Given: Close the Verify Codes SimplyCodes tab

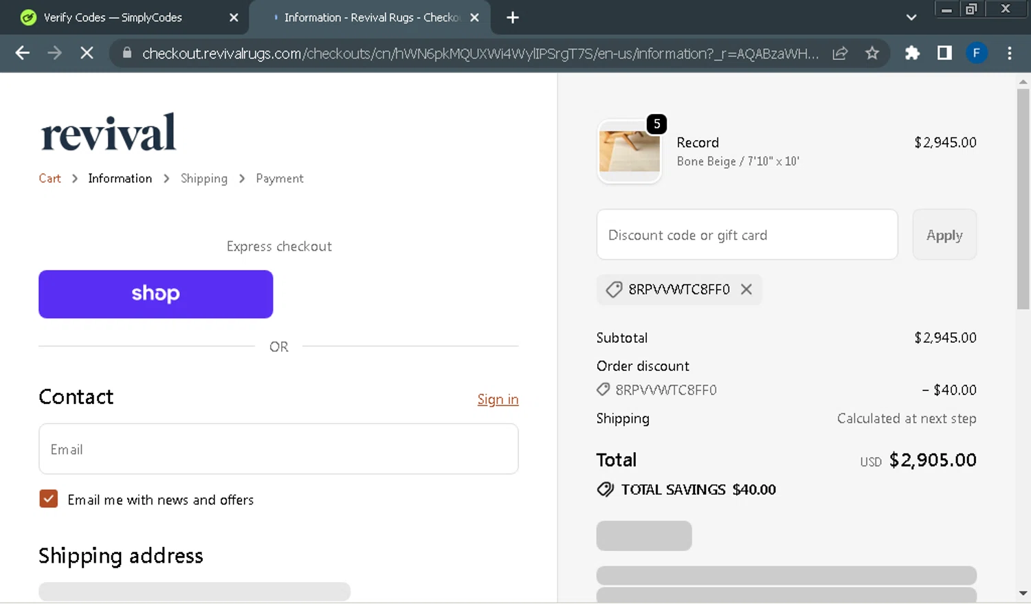Looking at the screenshot, I should (234, 18).
